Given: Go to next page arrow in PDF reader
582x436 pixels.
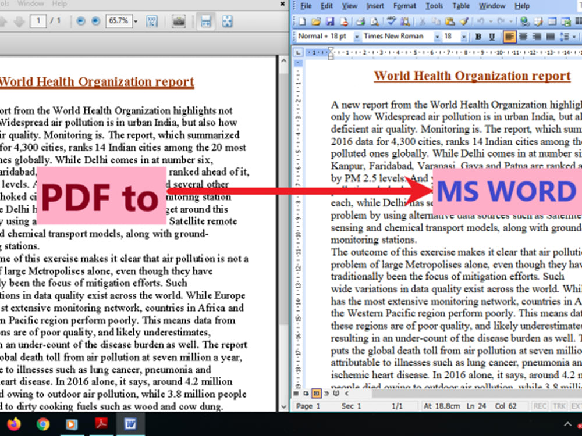Looking at the screenshot, I should [x=19, y=21].
